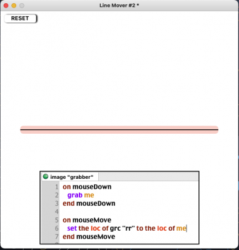Close the Line Mover #2 window
This screenshot has height=250, width=239.
(6, 6)
